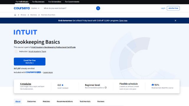Click the Join for Free button
This screenshot has height=106, width=189.
[x=173, y=8]
